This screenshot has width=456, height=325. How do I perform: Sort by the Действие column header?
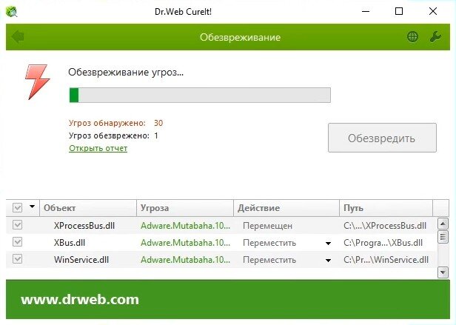[x=286, y=208]
